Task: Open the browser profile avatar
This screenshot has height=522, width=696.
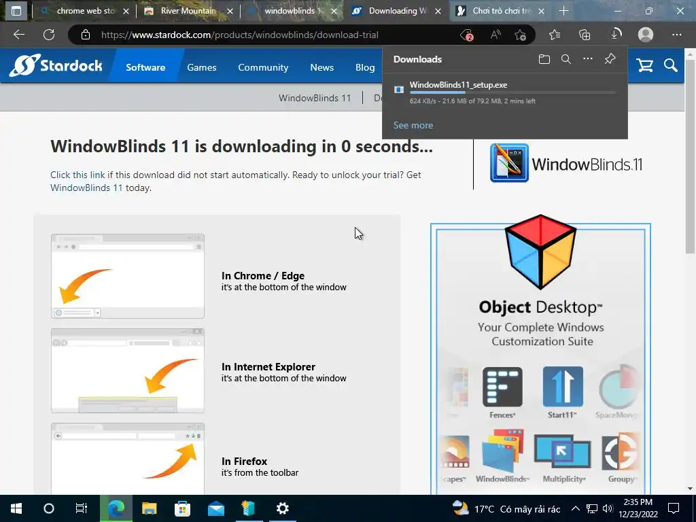Action: [646, 35]
